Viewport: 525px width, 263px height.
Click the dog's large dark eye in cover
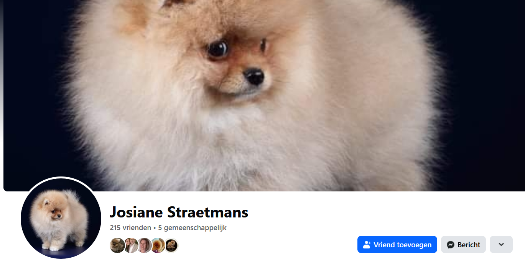click(x=217, y=49)
